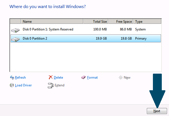Click the Disk 0 Partition 2 drive icon
Viewport: 169px width, 116px height.
click(x=16, y=39)
